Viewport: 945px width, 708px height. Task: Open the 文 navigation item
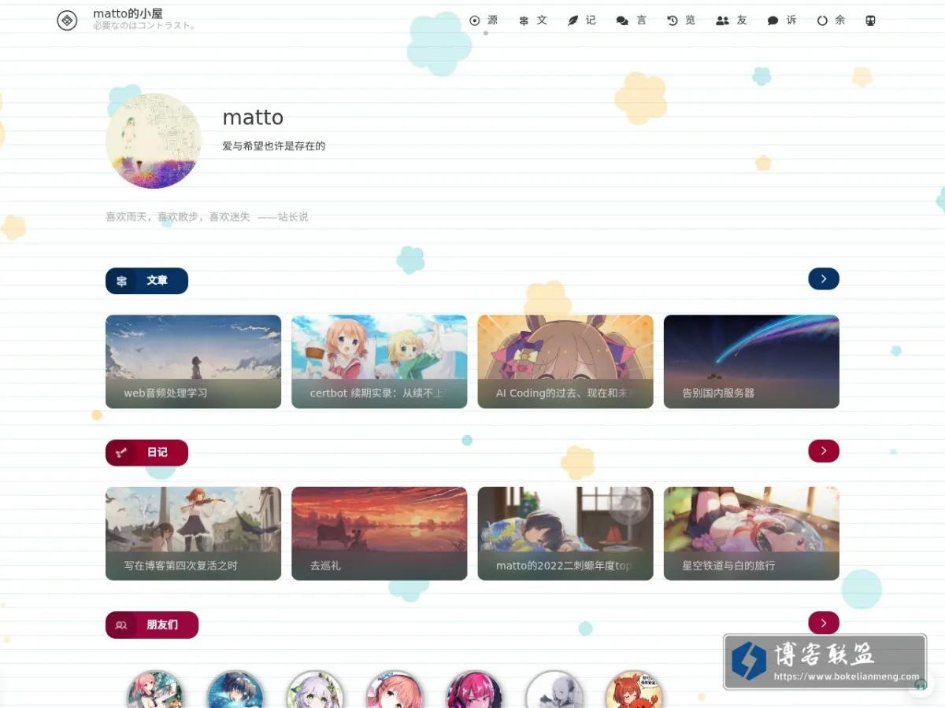pos(533,20)
